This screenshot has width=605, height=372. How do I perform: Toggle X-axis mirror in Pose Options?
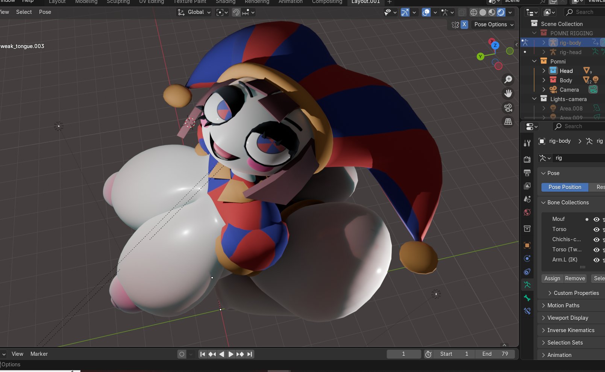tap(464, 24)
